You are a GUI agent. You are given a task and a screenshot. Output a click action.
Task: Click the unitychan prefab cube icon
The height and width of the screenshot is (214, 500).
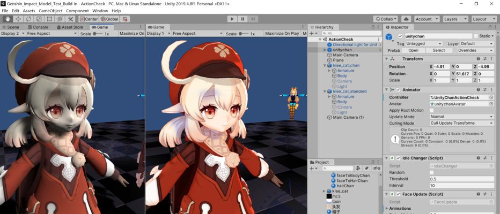tap(389, 37)
